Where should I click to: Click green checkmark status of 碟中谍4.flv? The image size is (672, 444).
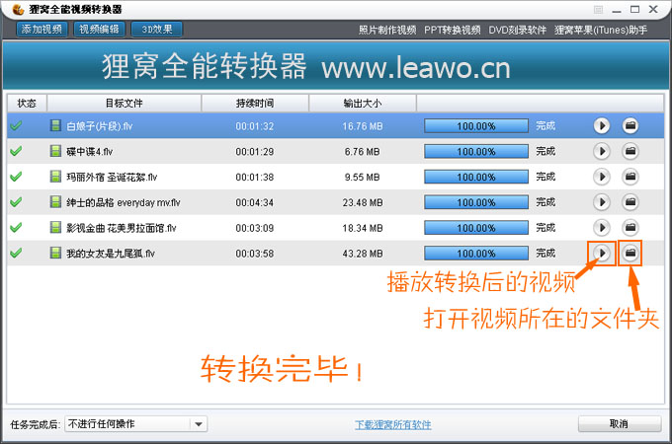point(16,151)
